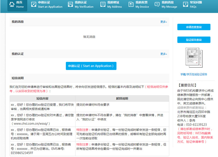Image resolution: width=218 pixels, height=157 pixels.
Task: Click the 暂无消息 text
Action: click(89, 37)
